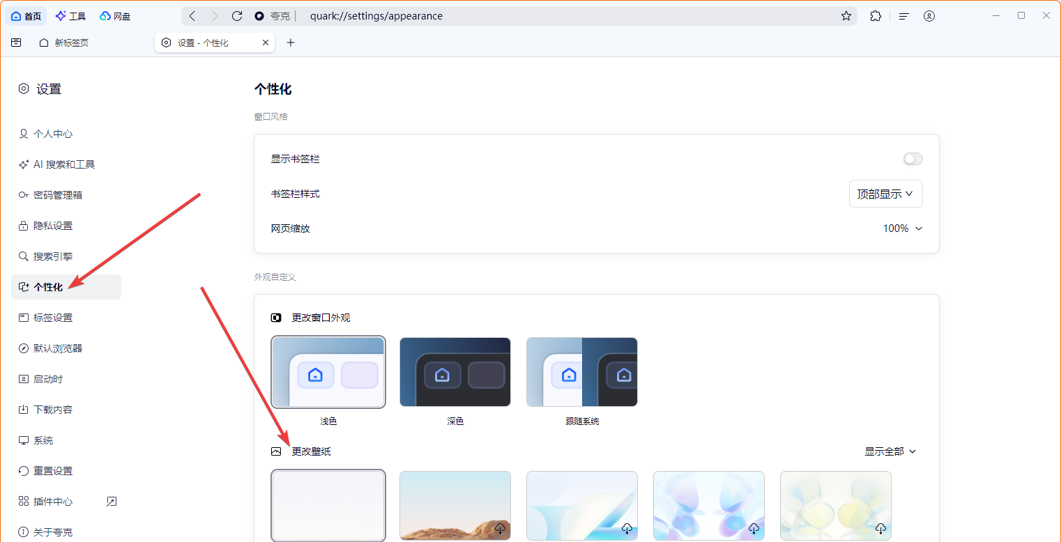Bookmark this page with the star icon

coord(846,16)
